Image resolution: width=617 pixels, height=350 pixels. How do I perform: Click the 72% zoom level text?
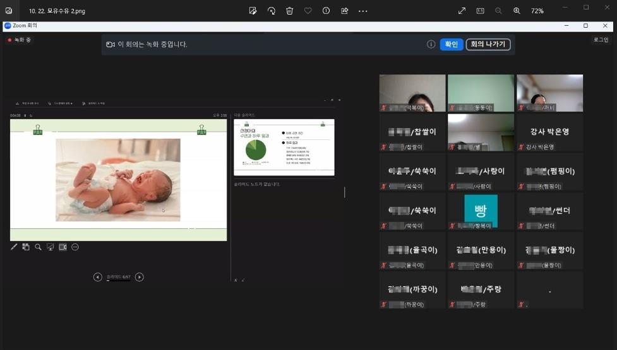click(x=537, y=11)
